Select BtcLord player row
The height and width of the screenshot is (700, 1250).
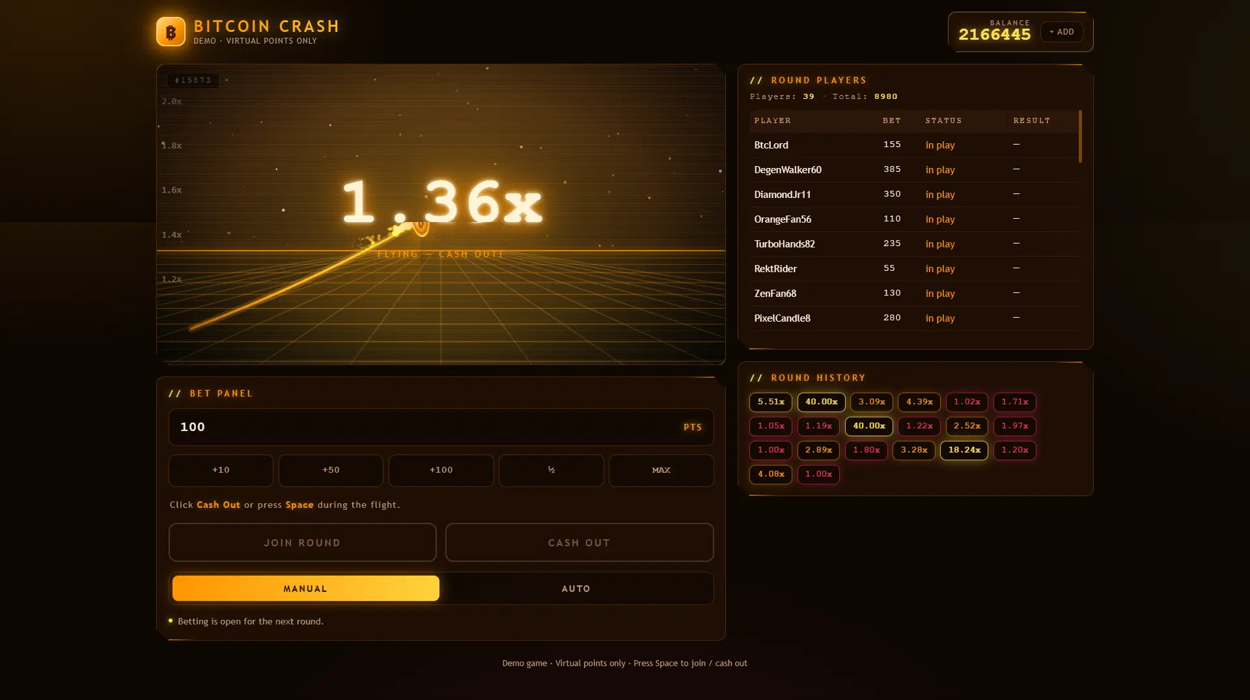(x=913, y=145)
